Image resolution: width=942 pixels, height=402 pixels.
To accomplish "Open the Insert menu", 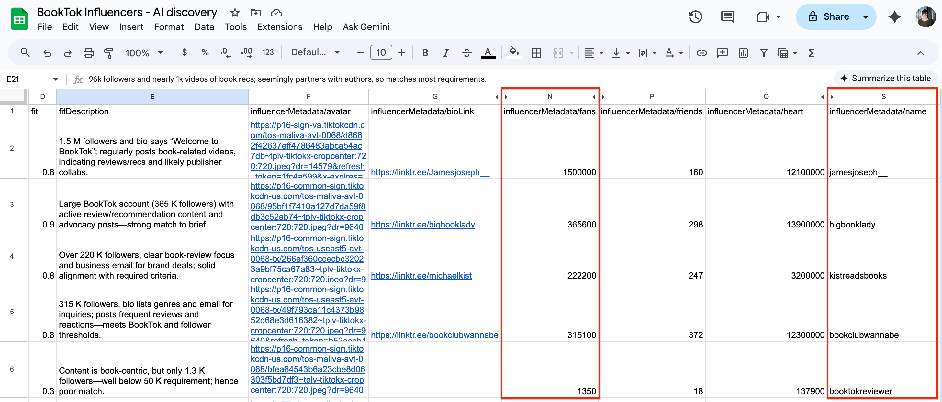I will pyautogui.click(x=131, y=26).
